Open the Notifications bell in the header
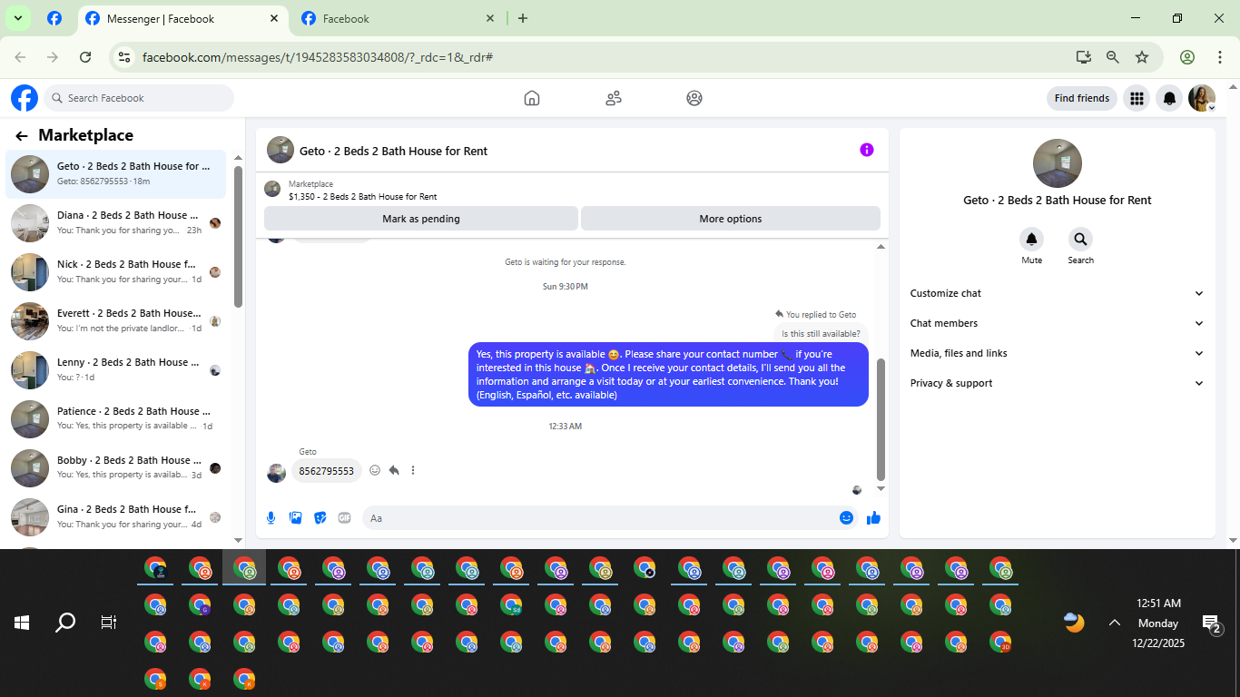The image size is (1240, 697). pyautogui.click(x=1170, y=98)
